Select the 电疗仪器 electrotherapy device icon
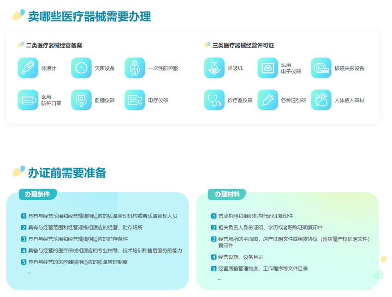The image size is (392, 297). [x=135, y=100]
